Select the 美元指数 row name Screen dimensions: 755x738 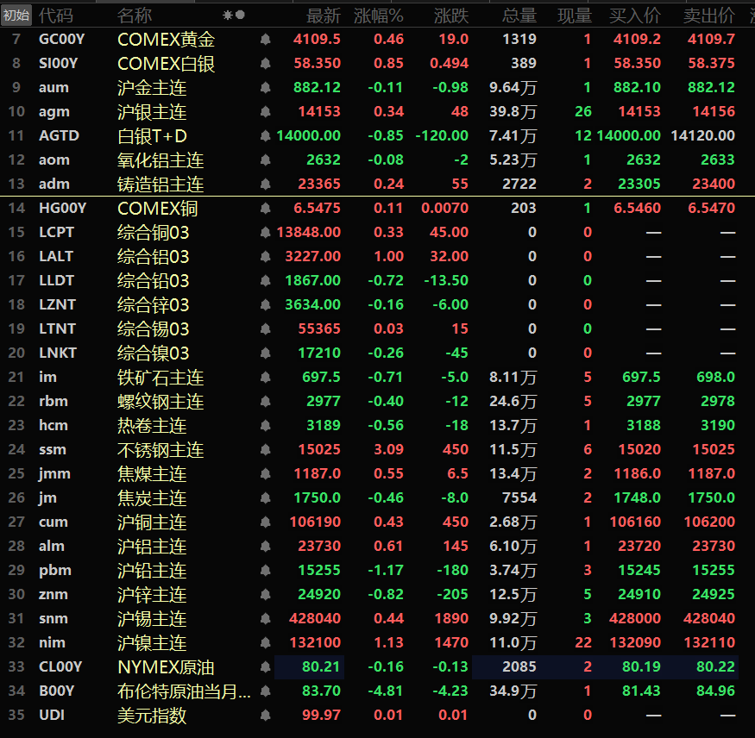click(x=152, y=716)
